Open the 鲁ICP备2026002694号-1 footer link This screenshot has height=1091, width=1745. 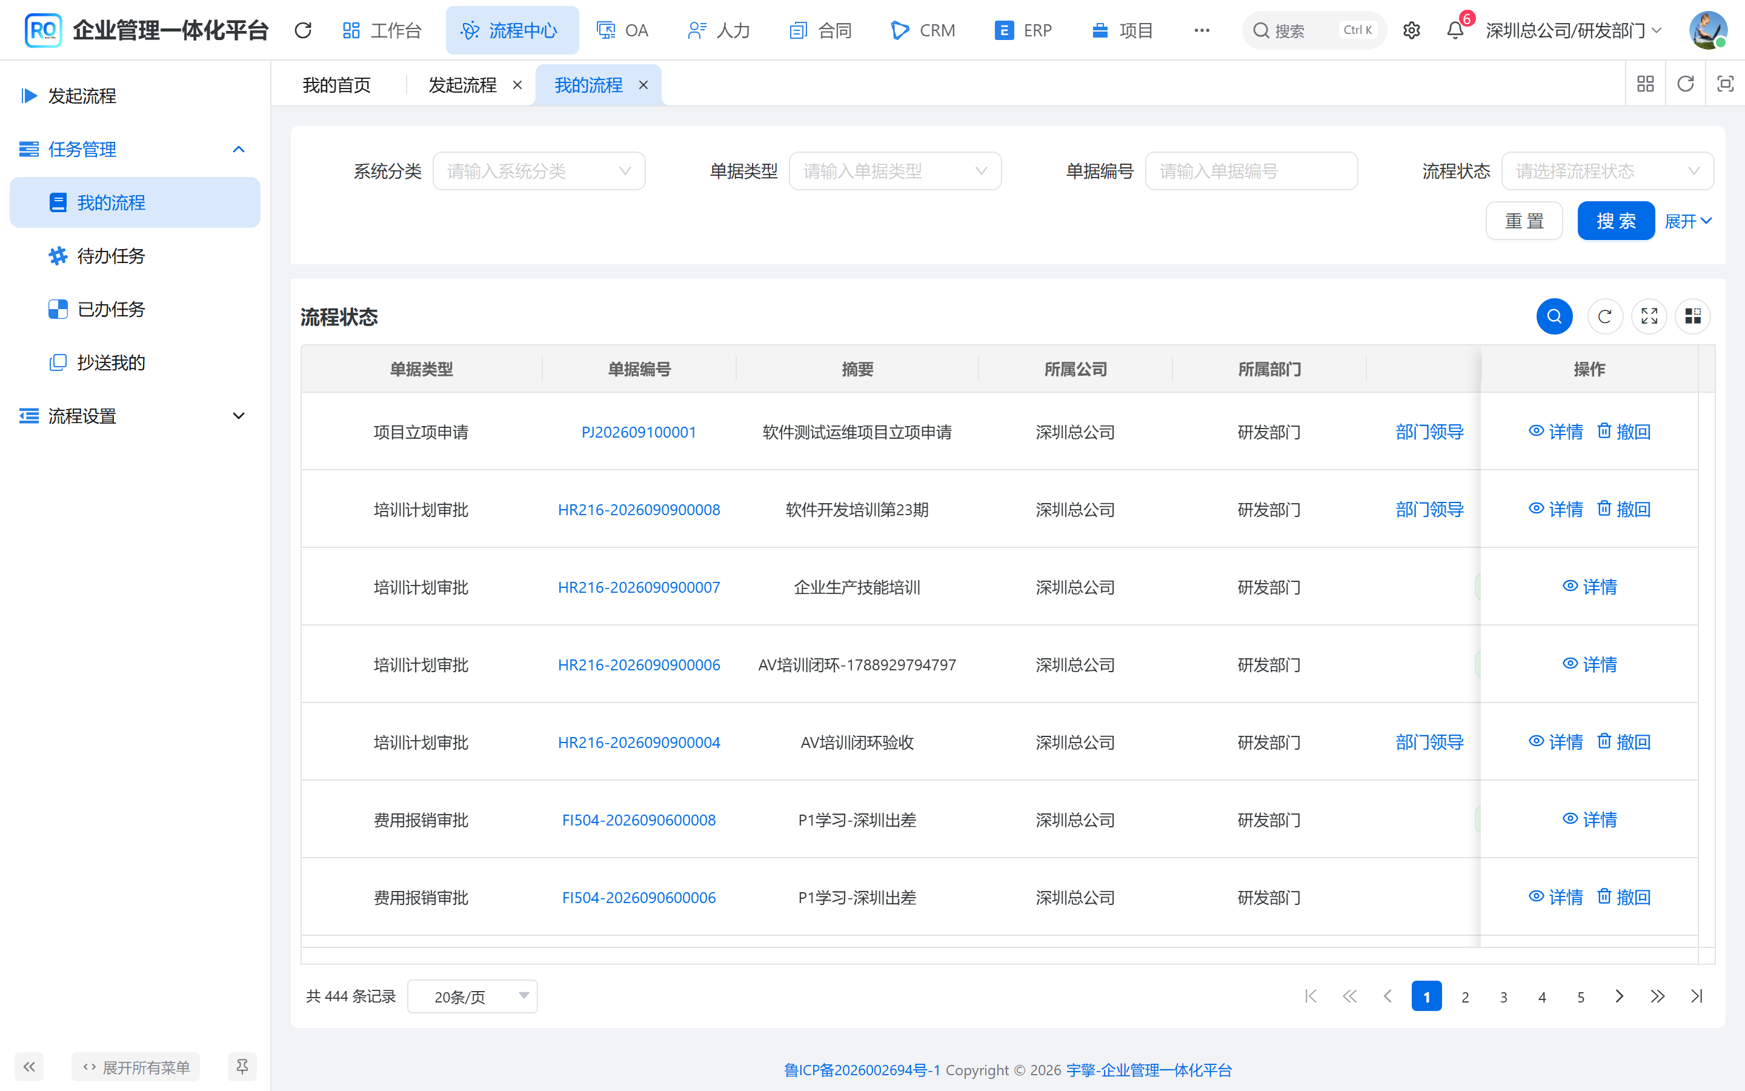point(862,1070)
